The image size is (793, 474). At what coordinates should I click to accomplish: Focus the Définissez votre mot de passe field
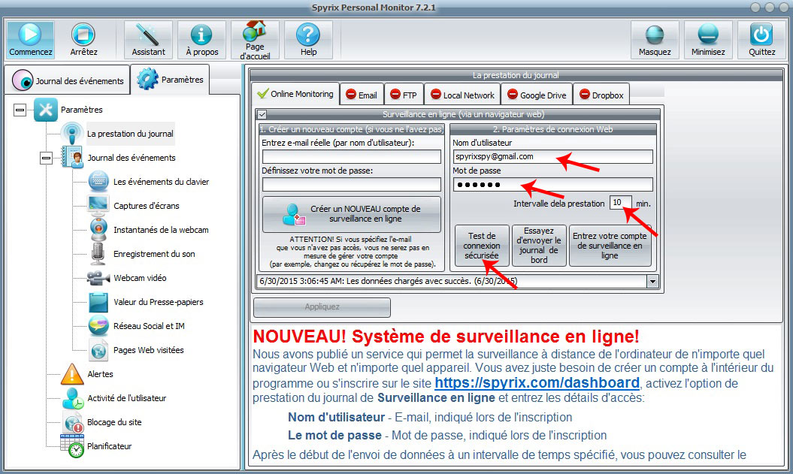[352, 185]
